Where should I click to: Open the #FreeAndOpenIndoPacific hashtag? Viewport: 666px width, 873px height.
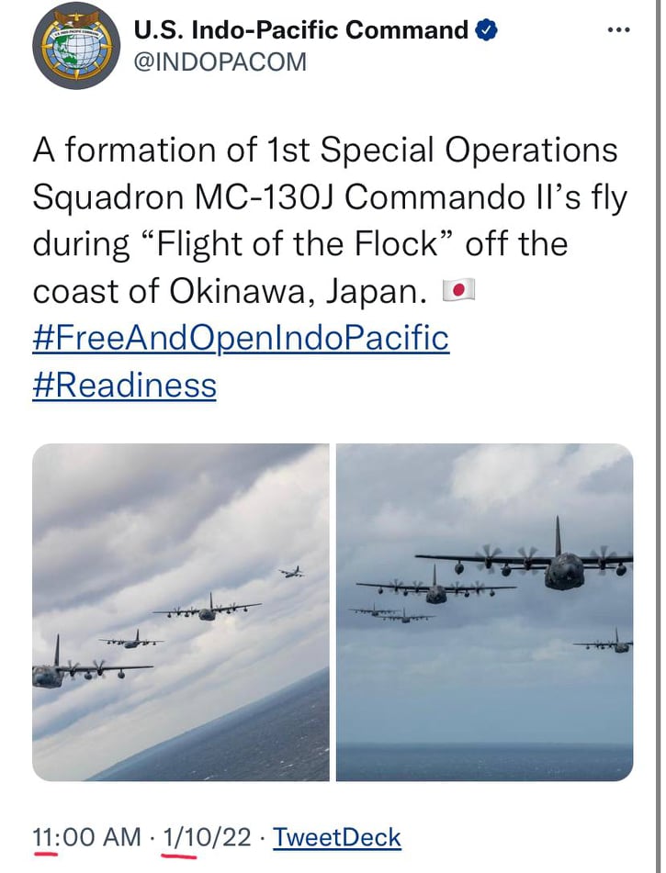pos(241,338)
